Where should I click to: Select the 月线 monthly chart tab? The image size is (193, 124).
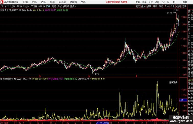(x=59, y=6)
